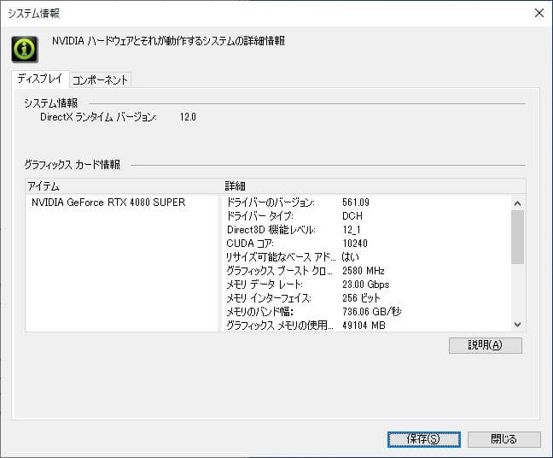Click the 736.06 GB/秒 value
The image size is (553, 458).
[x=372, y=311]
